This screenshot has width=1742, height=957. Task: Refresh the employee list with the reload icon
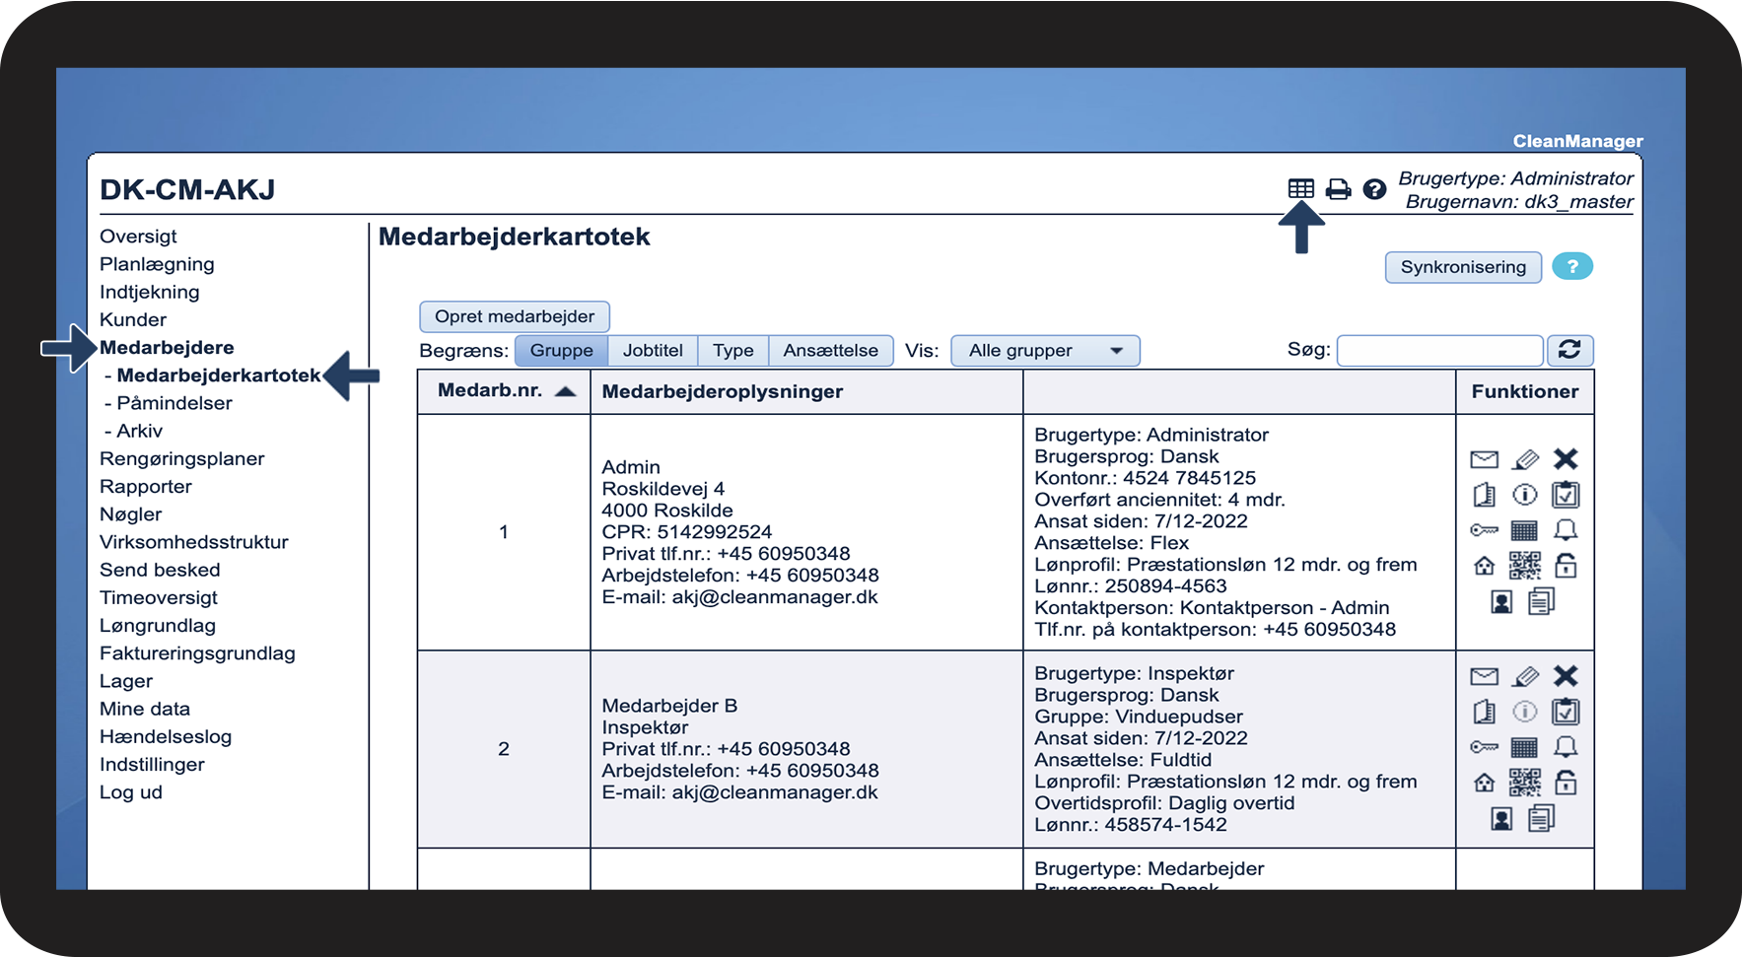(1569, 350)
